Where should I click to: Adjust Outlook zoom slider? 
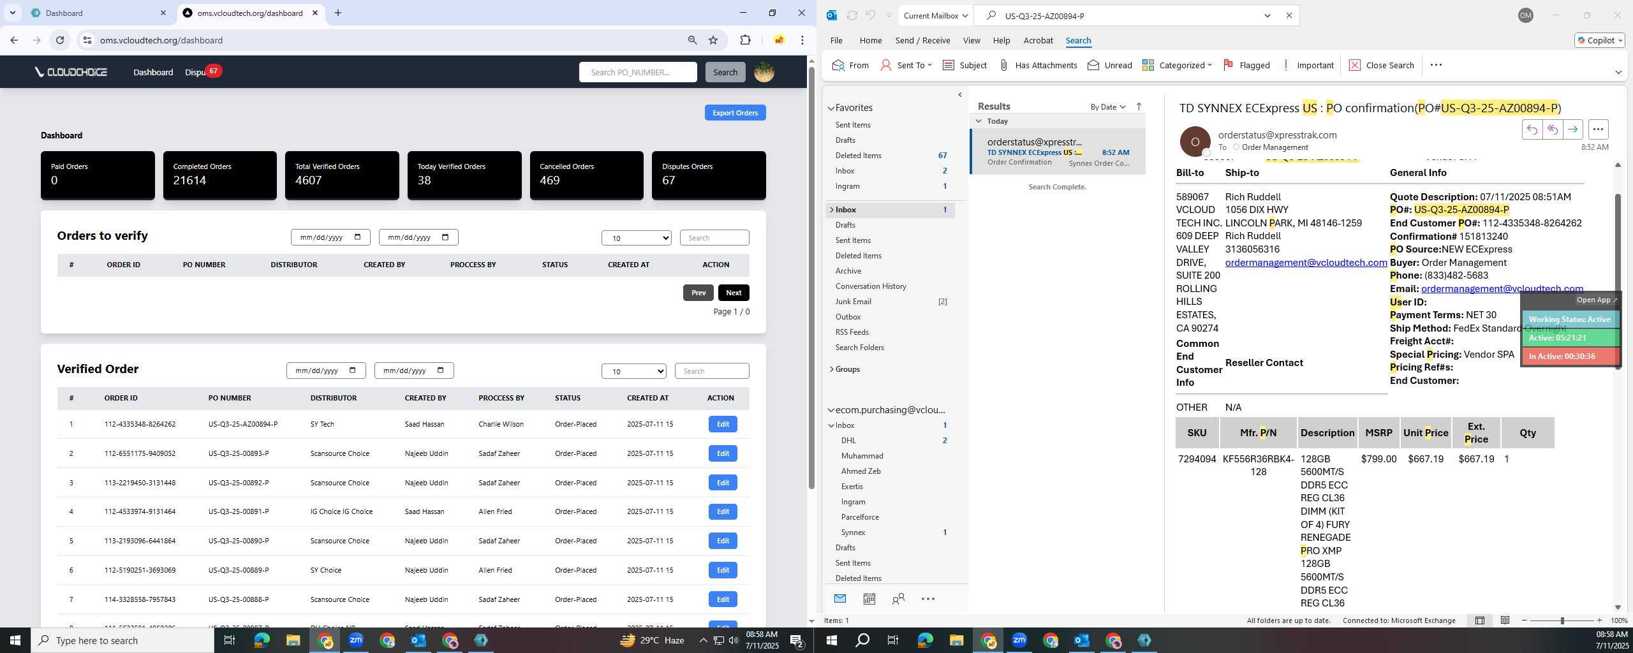pos(1562,620)
